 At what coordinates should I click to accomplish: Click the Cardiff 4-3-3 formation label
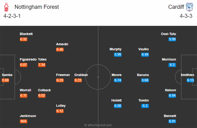(x=186, y=16)
